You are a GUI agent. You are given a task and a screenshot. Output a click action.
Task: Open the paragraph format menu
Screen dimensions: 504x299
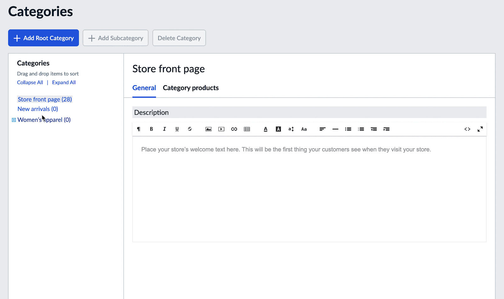tap(139, 129)
